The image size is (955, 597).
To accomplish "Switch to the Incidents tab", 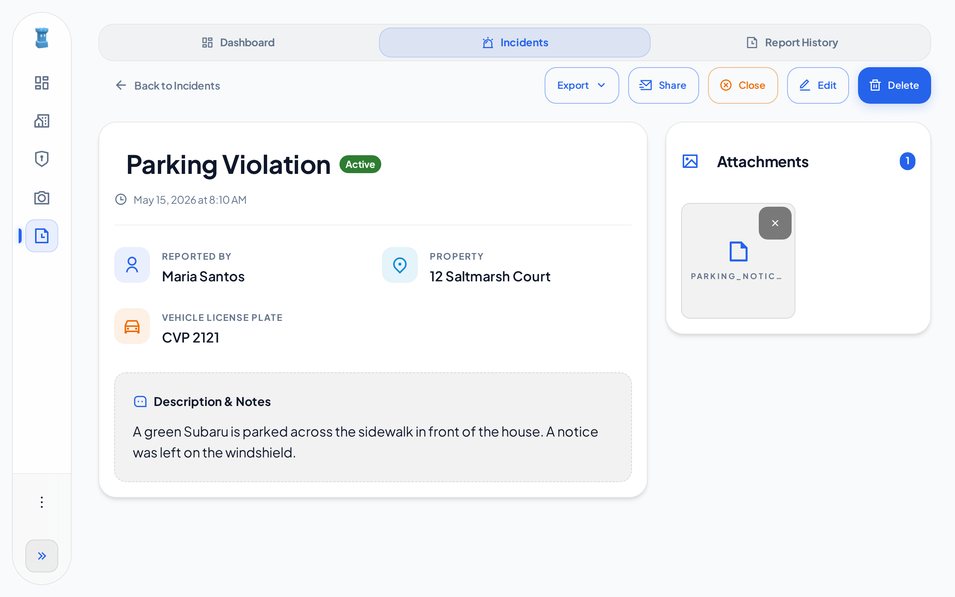I will coord(514,43).
